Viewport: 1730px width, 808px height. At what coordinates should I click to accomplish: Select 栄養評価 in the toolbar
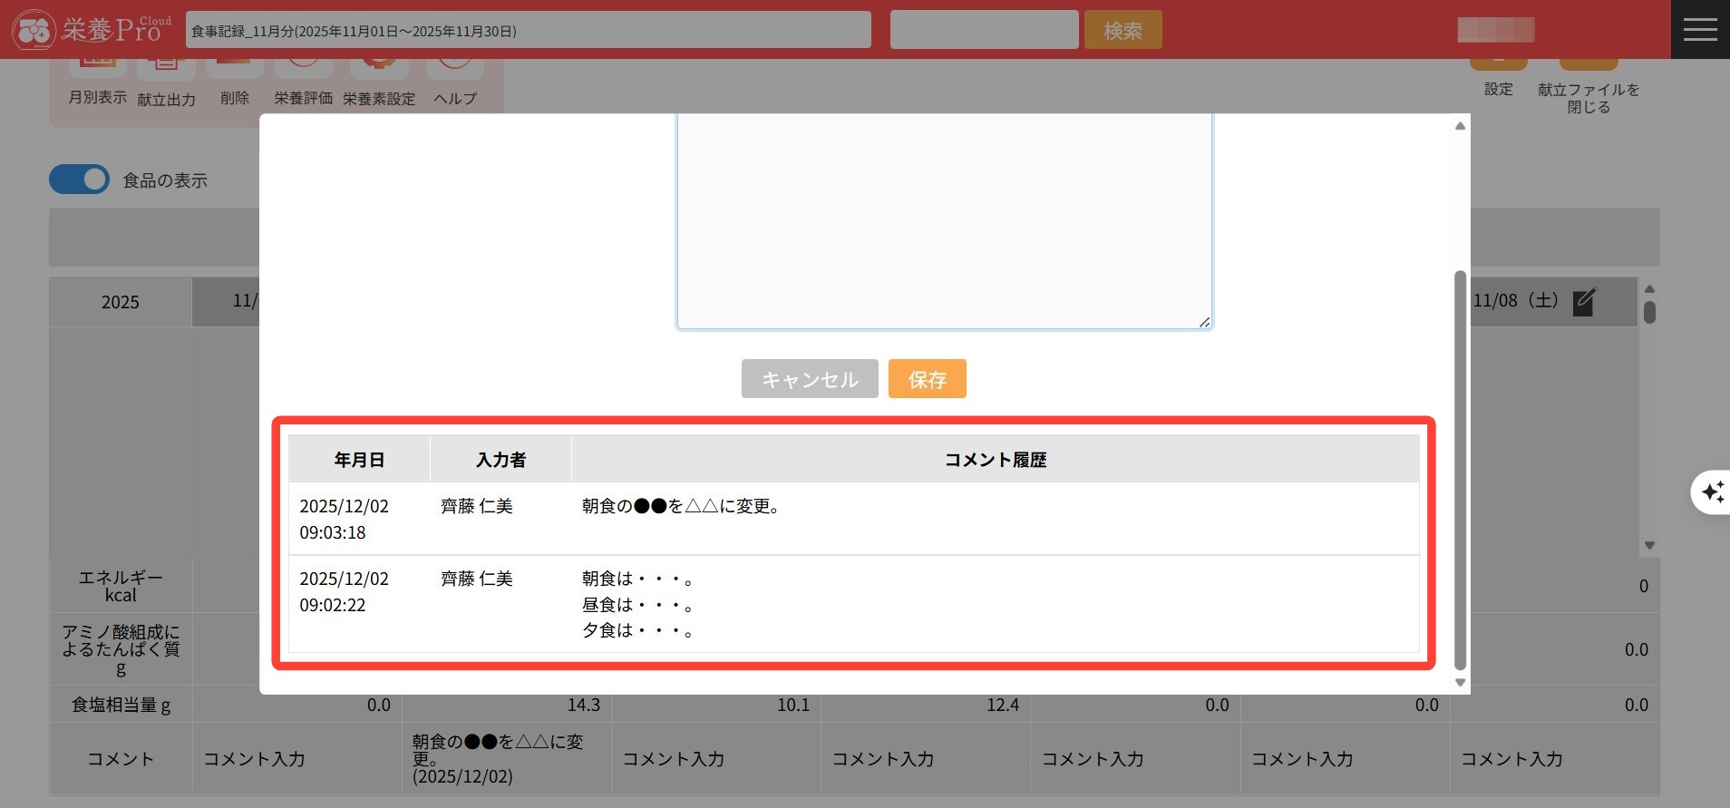tap(303, 82)
